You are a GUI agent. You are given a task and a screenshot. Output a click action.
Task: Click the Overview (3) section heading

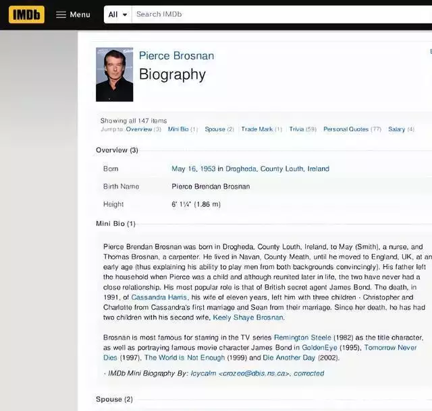(x=117, y=150)
